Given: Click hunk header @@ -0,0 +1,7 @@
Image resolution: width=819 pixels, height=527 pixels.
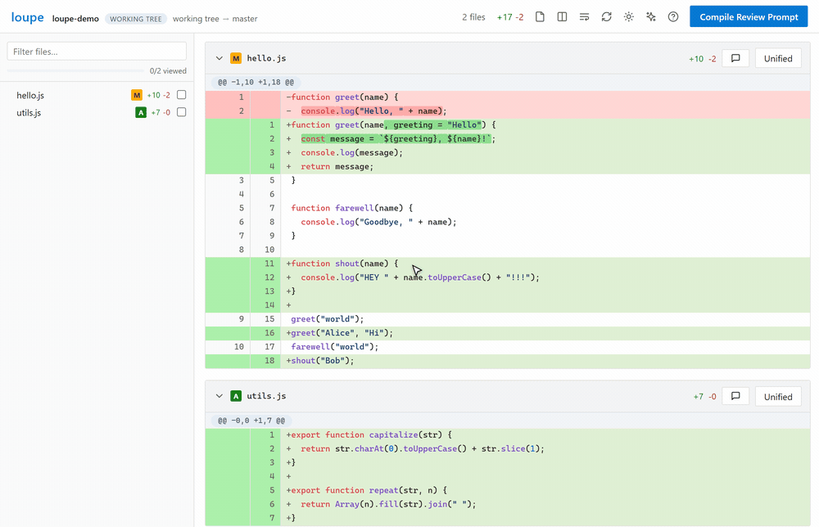Looking at the screenshot, I should tap(251, 421).
